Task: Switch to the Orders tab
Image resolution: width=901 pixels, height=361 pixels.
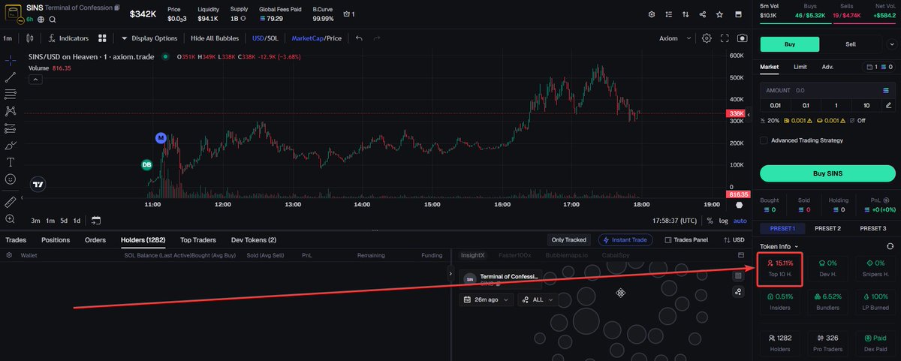Action: click(x=95, y=240)
